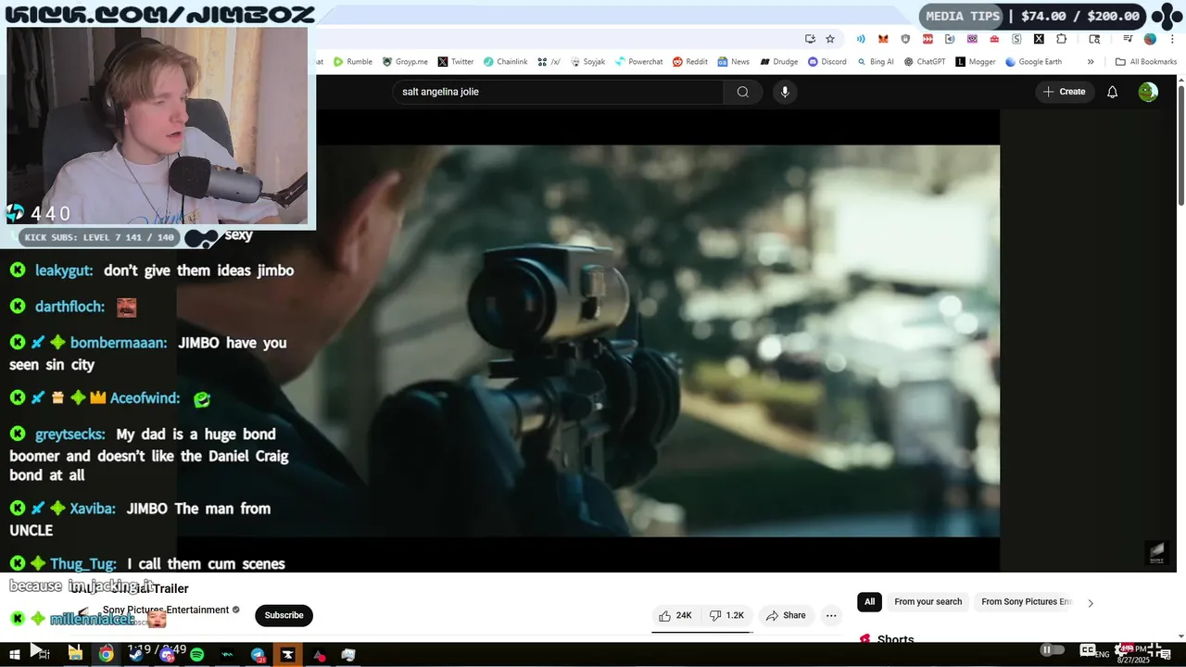This screenshot has width=1186, height=667.
Task: Open Steam from the taskbar
Action: click(136, 655)
